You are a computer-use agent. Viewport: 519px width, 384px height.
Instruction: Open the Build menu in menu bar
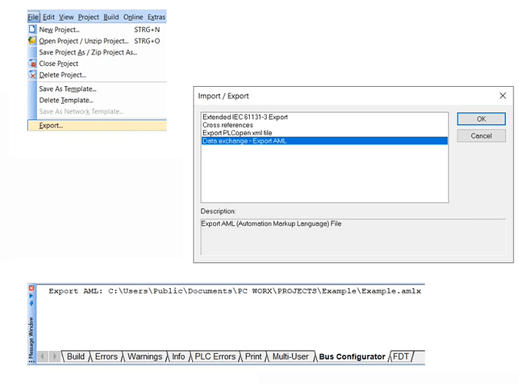pyautogui.click(x=111, y=17)
